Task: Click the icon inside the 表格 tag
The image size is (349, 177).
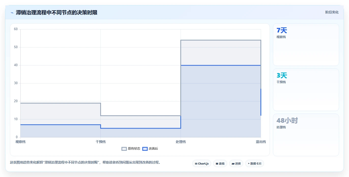Action: (217, 164)
